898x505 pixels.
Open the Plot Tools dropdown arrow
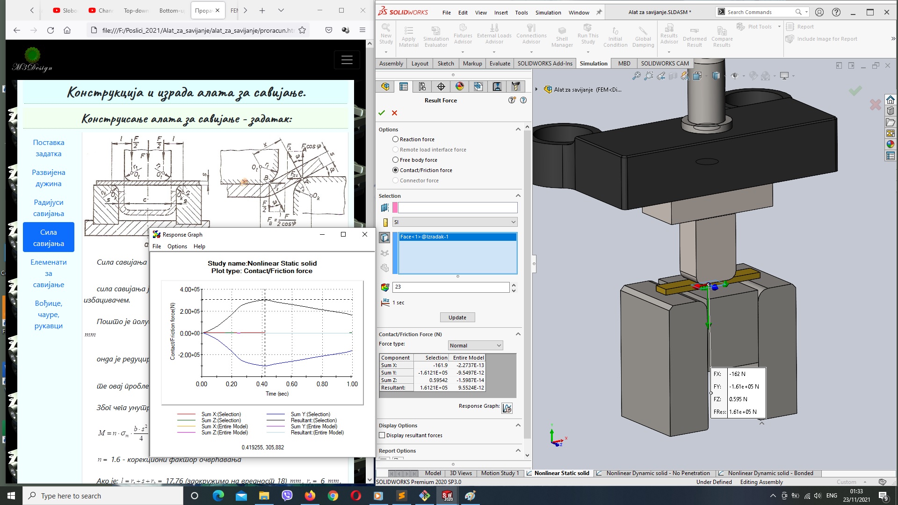(x=779, y=27)
